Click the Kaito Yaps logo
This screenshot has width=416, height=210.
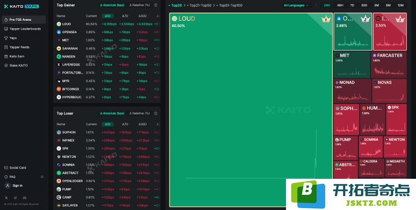point(21,6)
